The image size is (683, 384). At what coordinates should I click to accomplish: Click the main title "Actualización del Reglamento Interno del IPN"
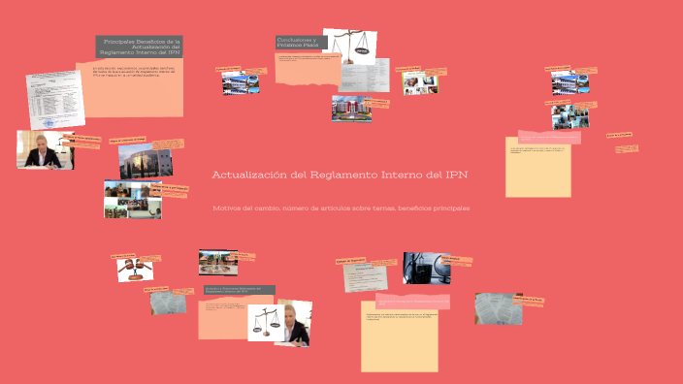[340, 175]
